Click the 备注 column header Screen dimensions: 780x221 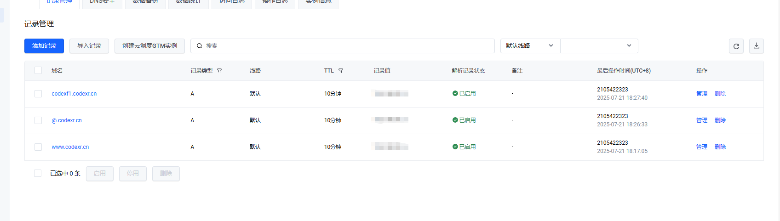[517, 71]
